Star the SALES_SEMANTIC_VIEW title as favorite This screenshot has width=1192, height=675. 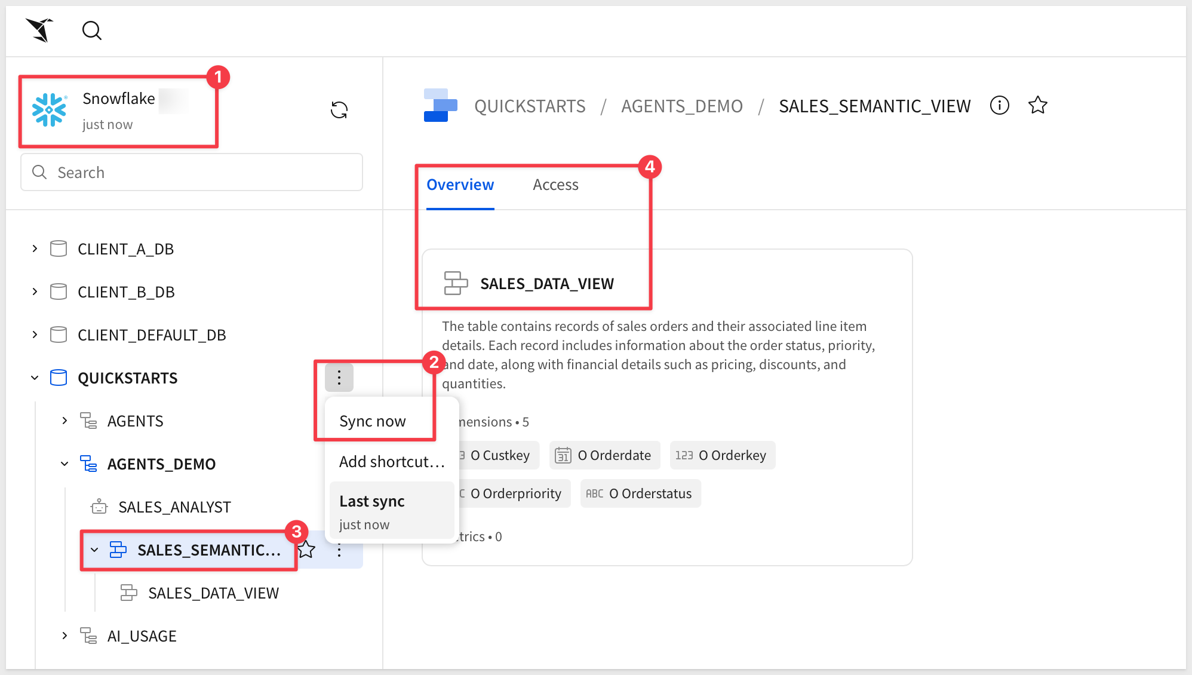(x=1038, y=106)
